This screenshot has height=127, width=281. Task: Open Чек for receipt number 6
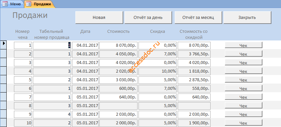pyautogui.click(x=243, y=88)
